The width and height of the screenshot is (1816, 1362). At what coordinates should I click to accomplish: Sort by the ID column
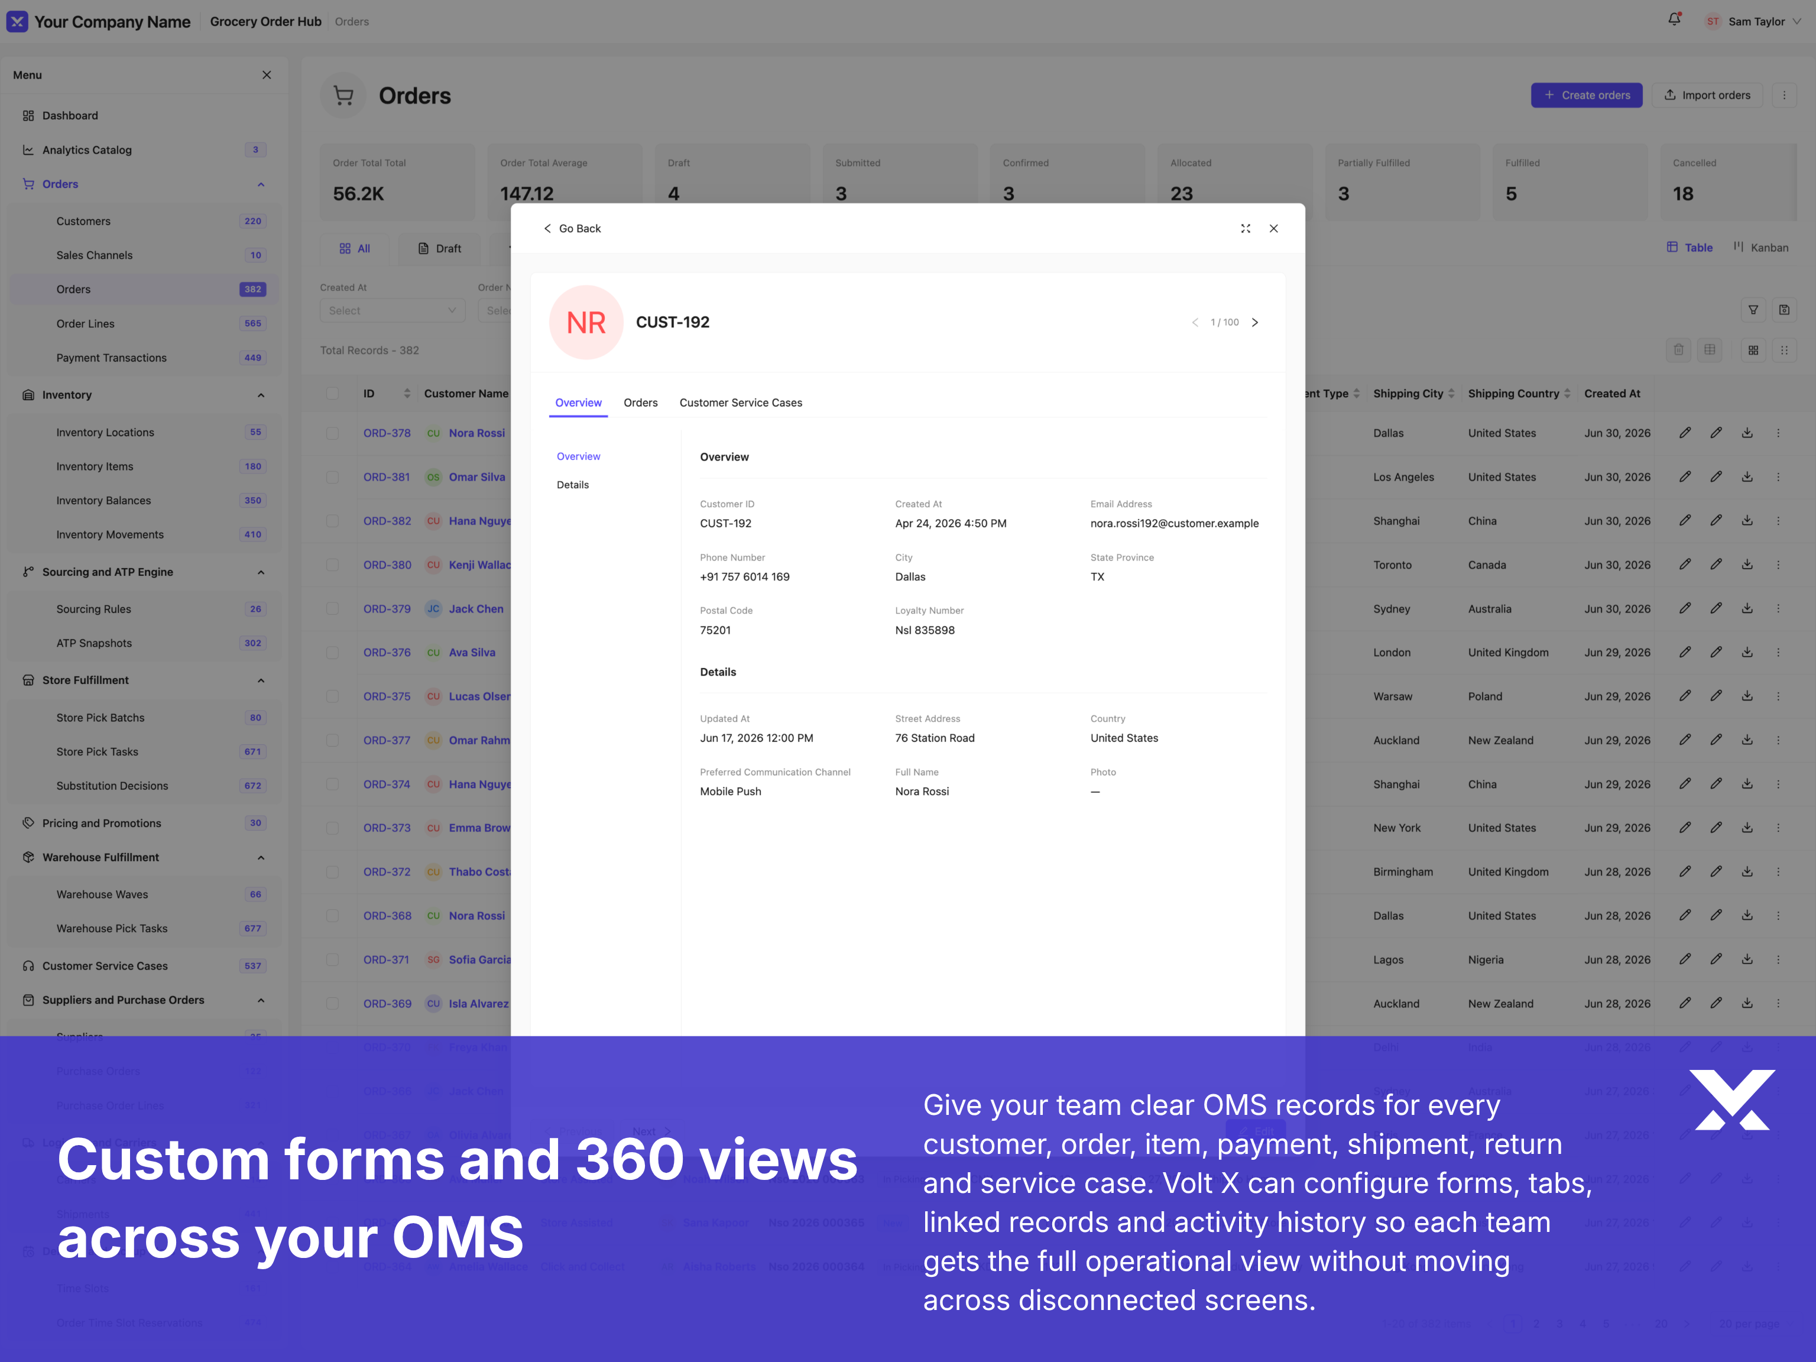[406, 393]
